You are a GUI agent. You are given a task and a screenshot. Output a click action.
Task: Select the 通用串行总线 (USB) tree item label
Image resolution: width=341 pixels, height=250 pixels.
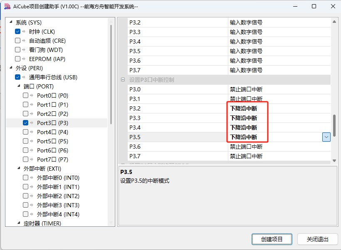click(53, 77)
